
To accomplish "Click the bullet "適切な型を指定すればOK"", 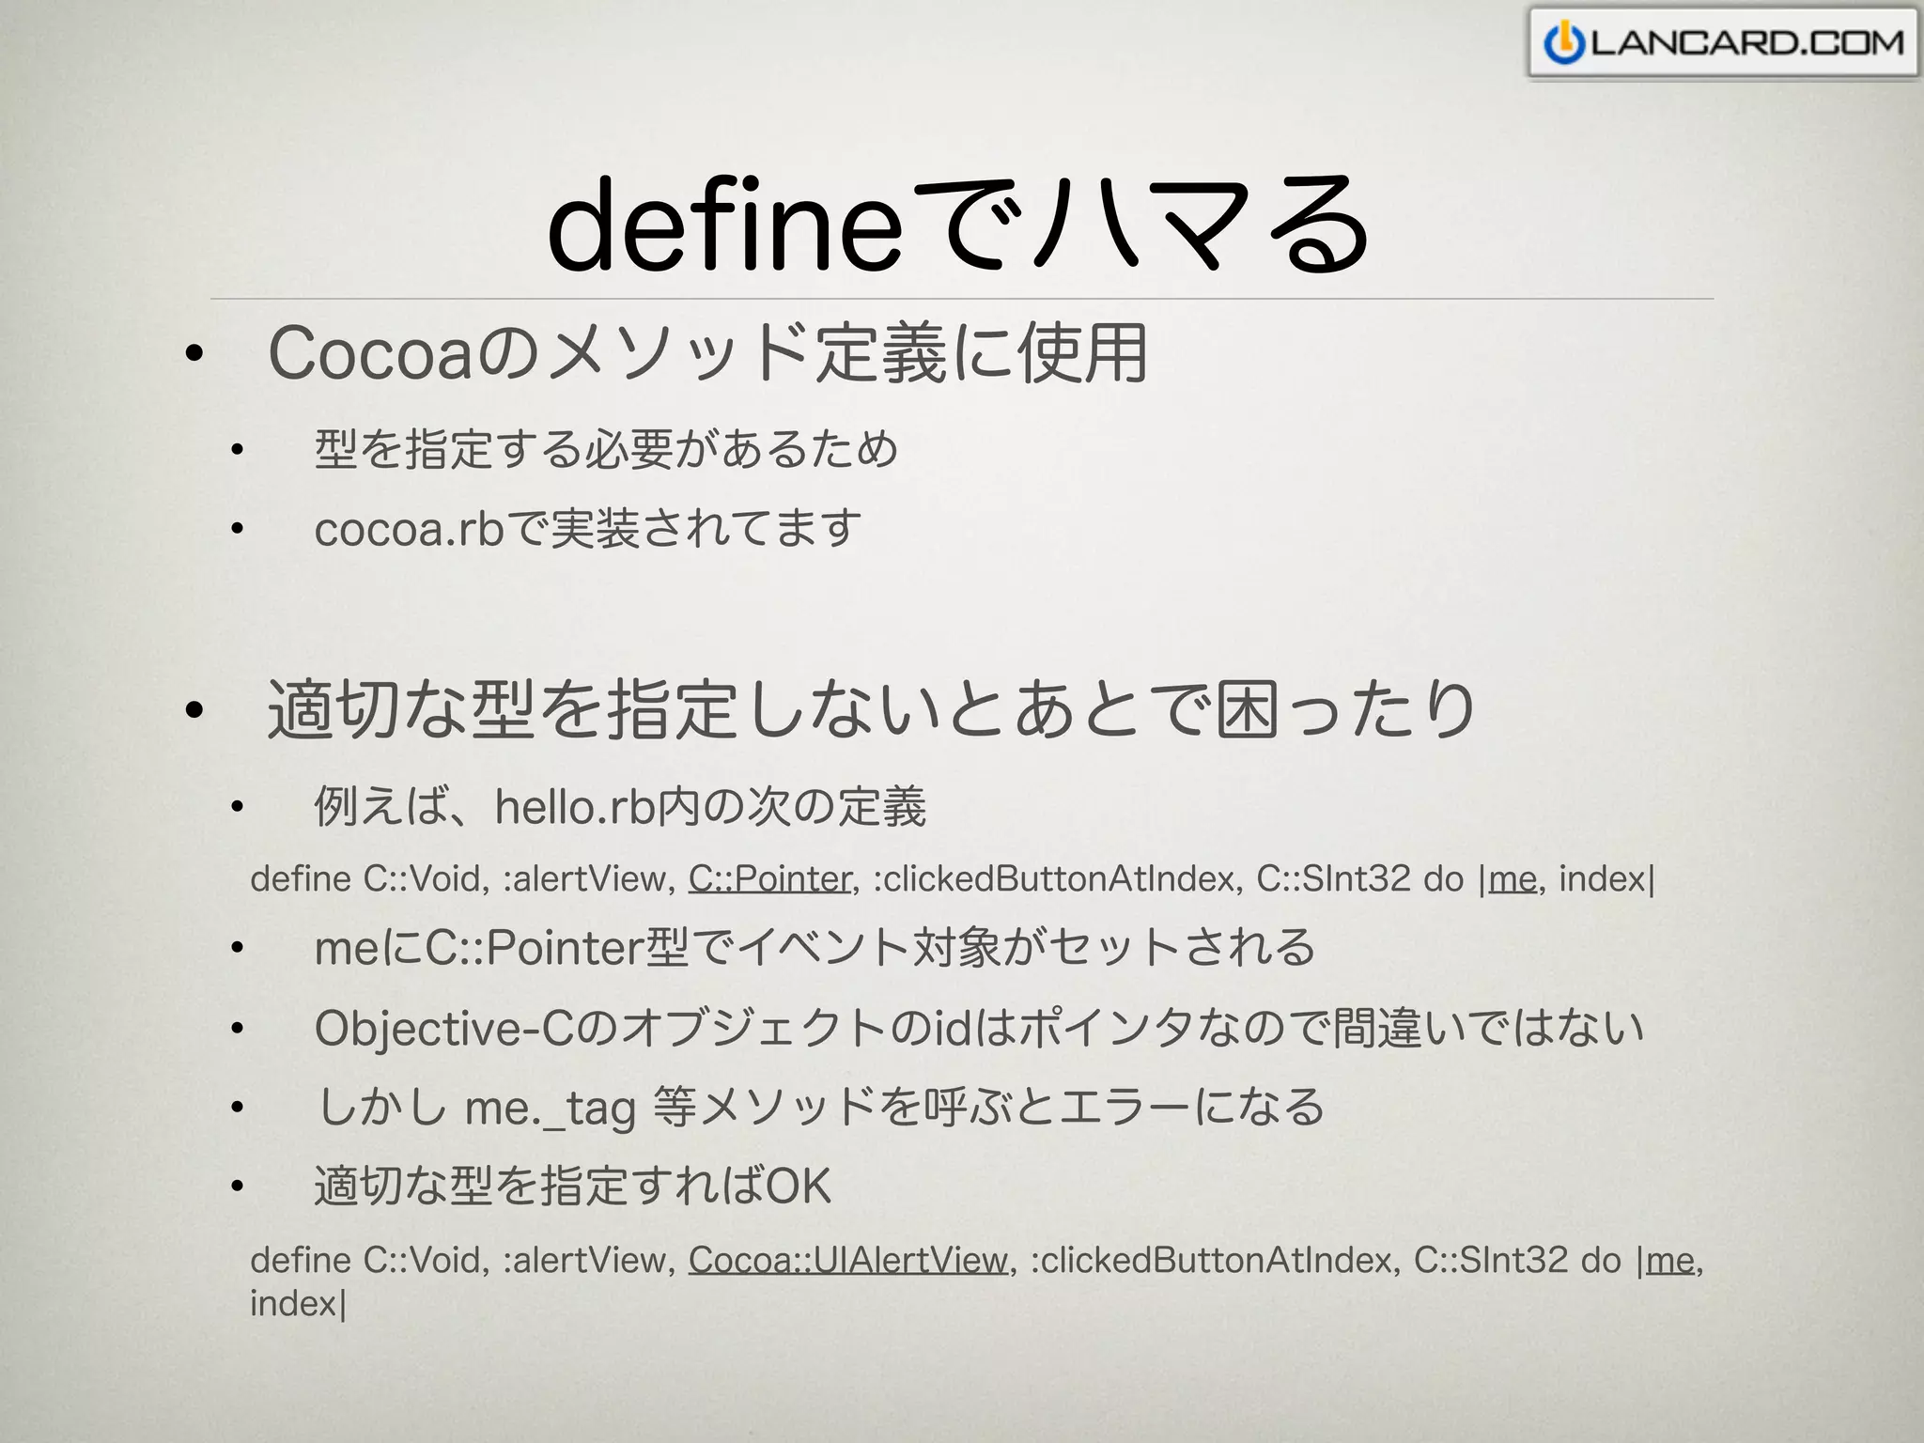I will (573, 1186).
